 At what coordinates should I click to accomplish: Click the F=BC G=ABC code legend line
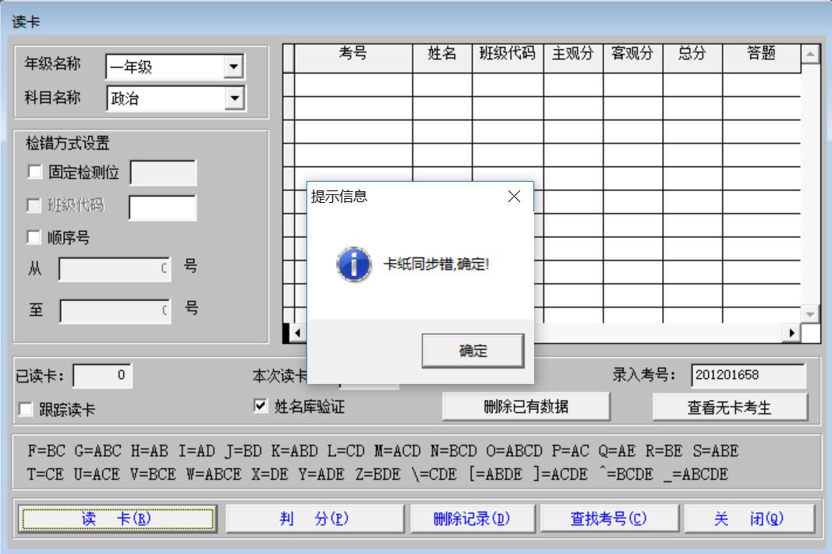tap(383, 451)
